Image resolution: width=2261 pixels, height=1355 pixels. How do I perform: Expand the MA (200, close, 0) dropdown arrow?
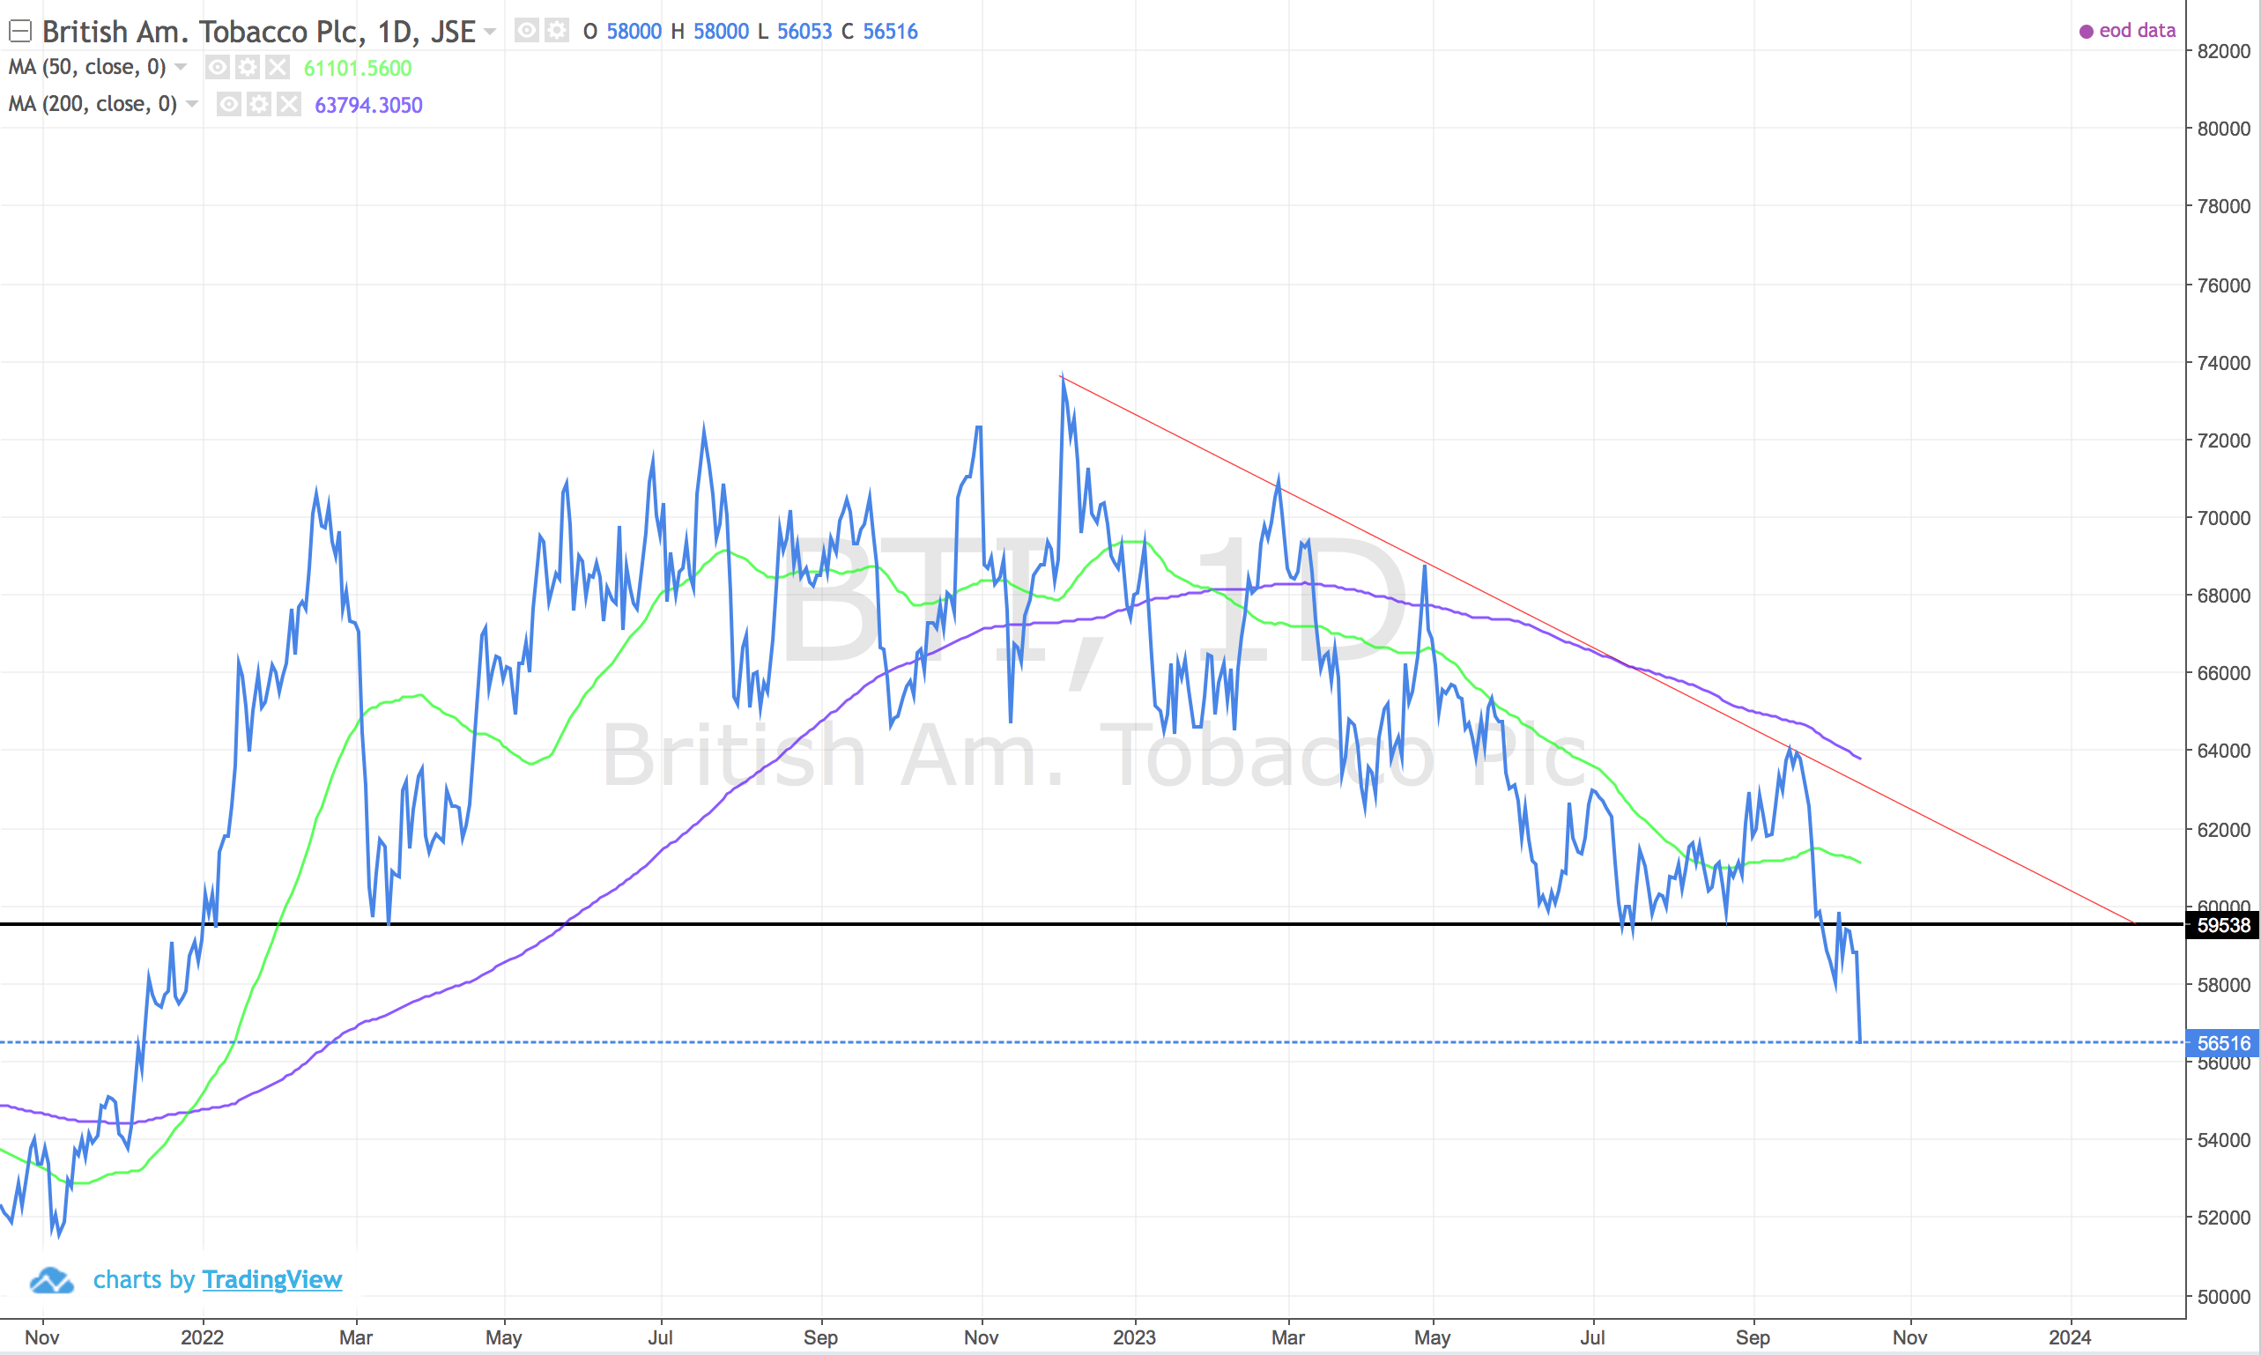(x=192, y=104)
